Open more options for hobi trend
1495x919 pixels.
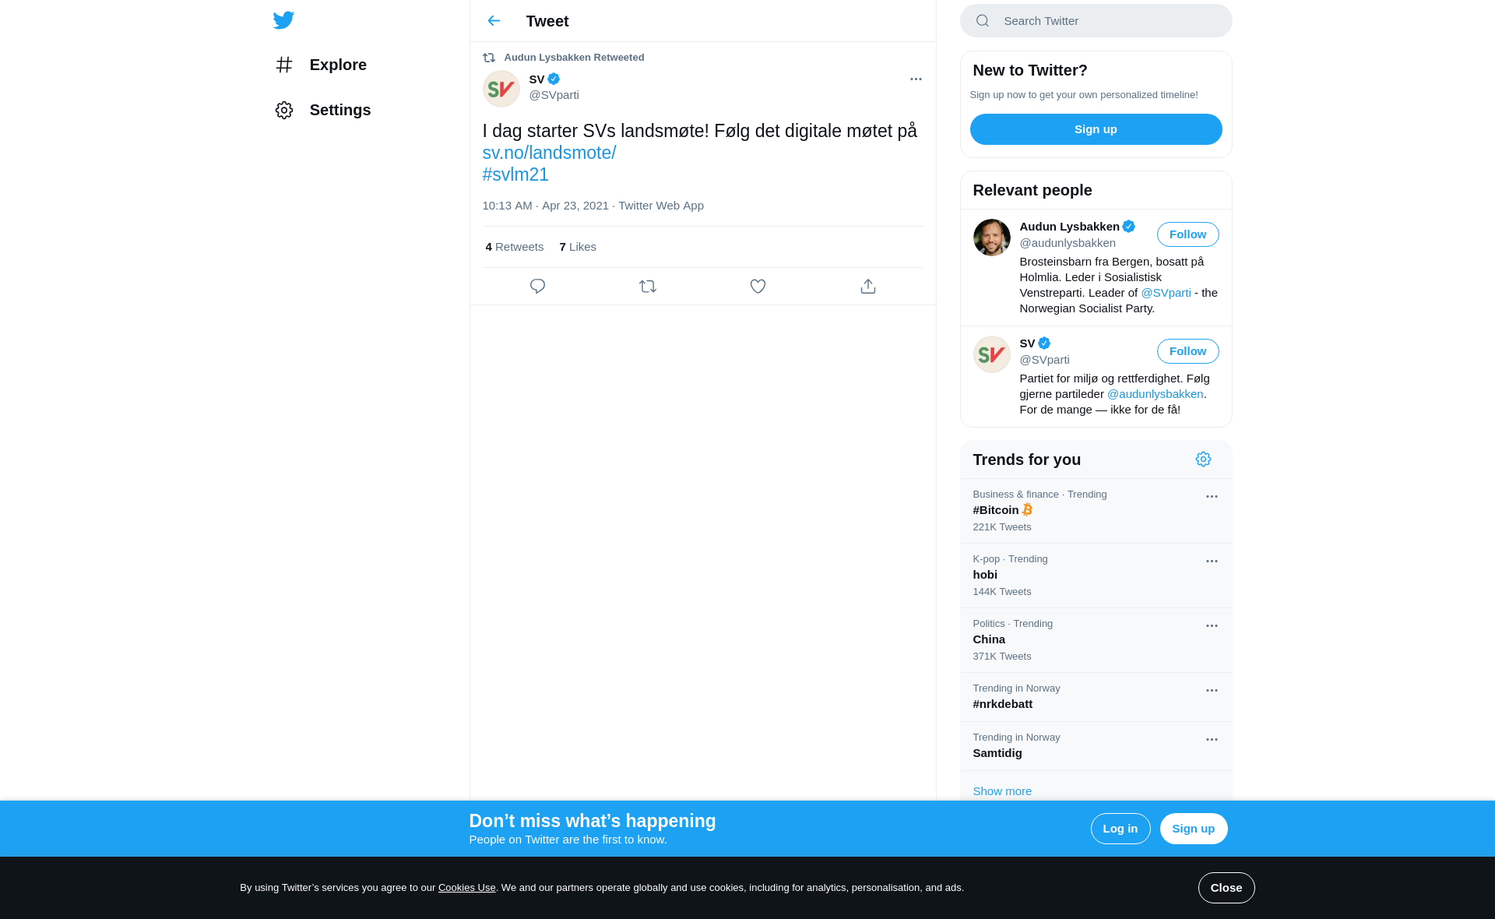pos(1212,562)
